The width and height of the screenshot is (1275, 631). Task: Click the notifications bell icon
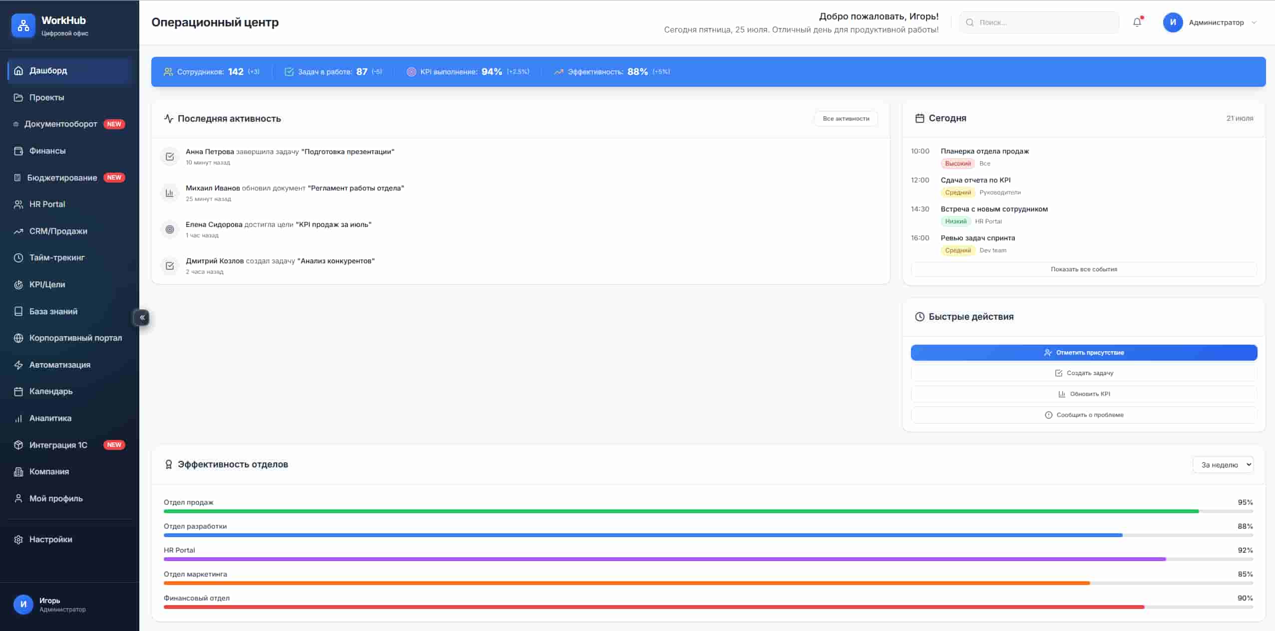1137,22
